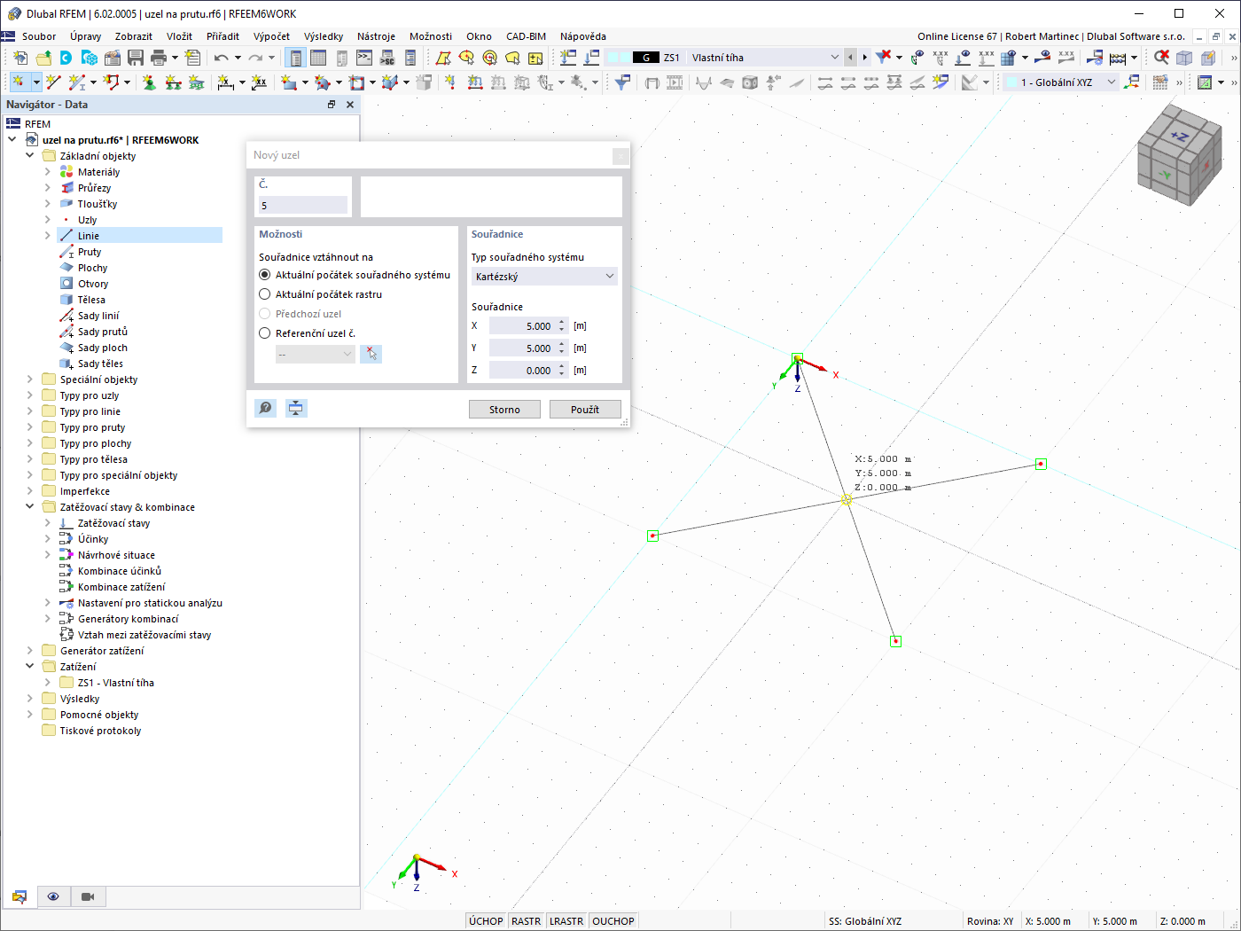Open the Soubor menu

click(x=39, y=36)
